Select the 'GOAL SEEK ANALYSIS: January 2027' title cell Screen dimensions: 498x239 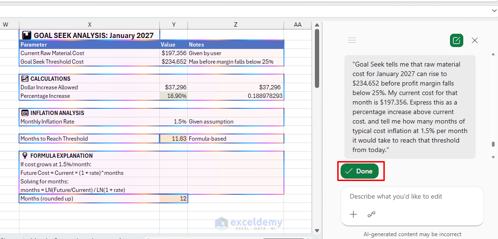point(89,35)
